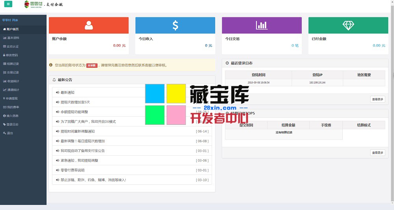Image resolution: width=394 pixels, height=210 pixels.
Task: Click the [ 06-14 ] announcement date
Action: click(x=202, y=131)
